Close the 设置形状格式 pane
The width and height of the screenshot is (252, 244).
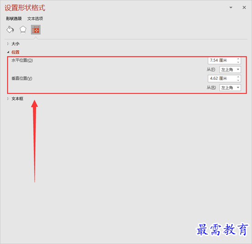pyautogui.click(x=244, y=7)
